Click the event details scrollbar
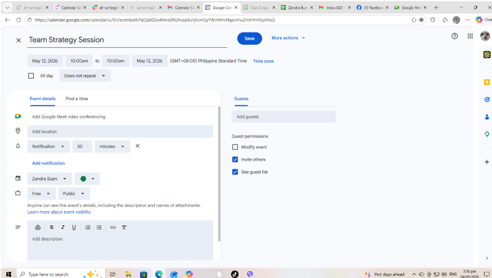Screen dimensions: 492x278 pyautogui.click(x=219, y=174)
